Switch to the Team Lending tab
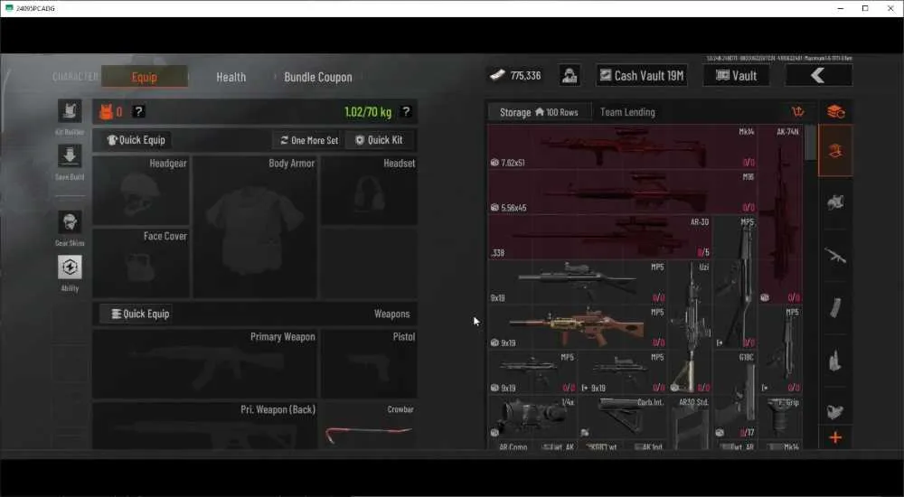 click(x=627, y=112)
